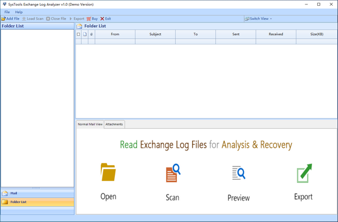The width and height of the screenshot is (338, 222).
Task: Click the Open folder icon
Action: pos(108,172)
